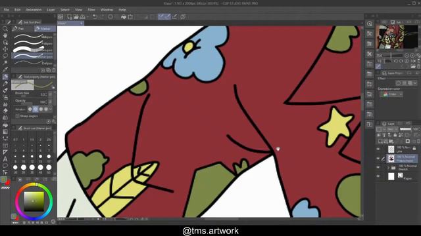421x236 pixels.
Task: Click the Opacity stepper arrows
Action: pyautogui.click(x=47, y=102)
